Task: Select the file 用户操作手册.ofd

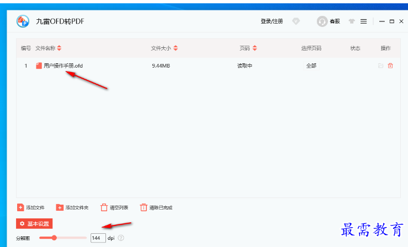Action: point(63,66)
